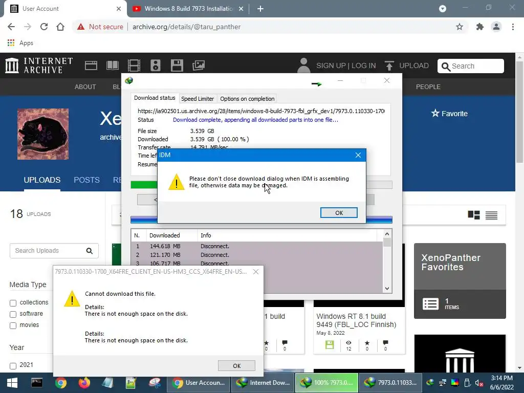Go to browser Home page
The width and height of the screenshot is (524, 393).
(x=60, y=27)
